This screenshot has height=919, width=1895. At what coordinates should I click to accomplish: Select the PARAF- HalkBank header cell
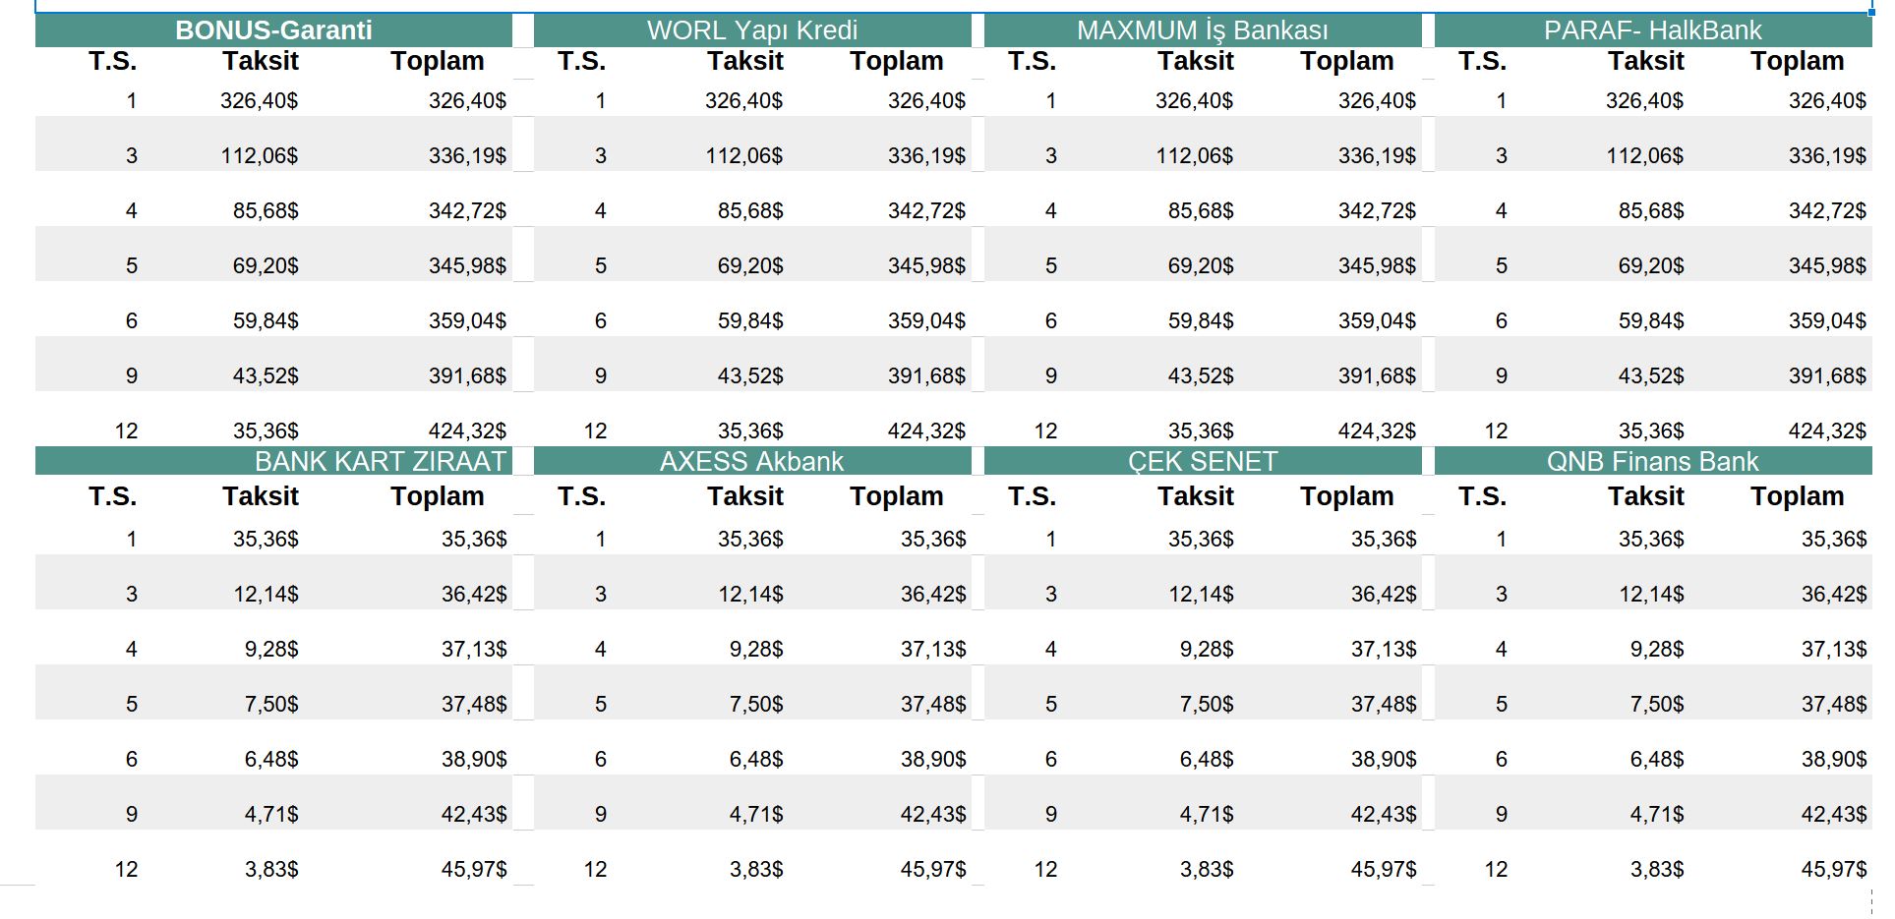[1652, 30]
